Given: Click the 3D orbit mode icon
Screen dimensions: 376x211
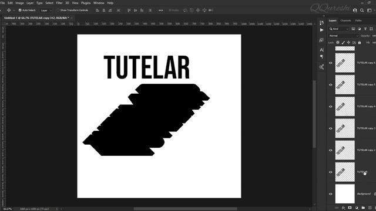Looking at the screenshot, I should (x=185, y=11).
